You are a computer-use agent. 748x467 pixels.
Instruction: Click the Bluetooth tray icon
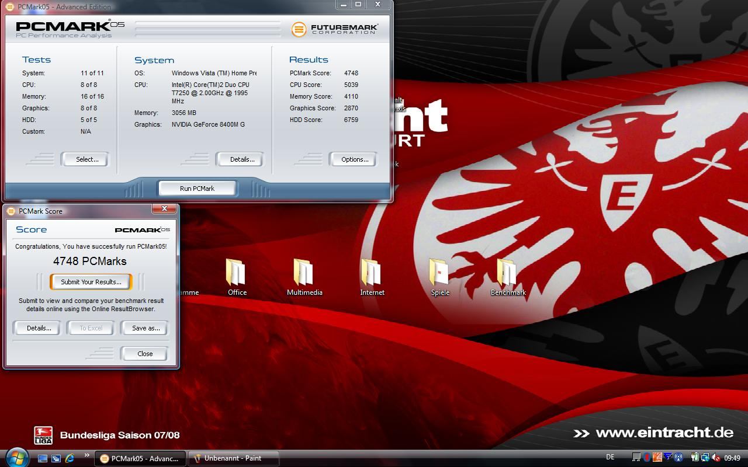pos(647,457)
